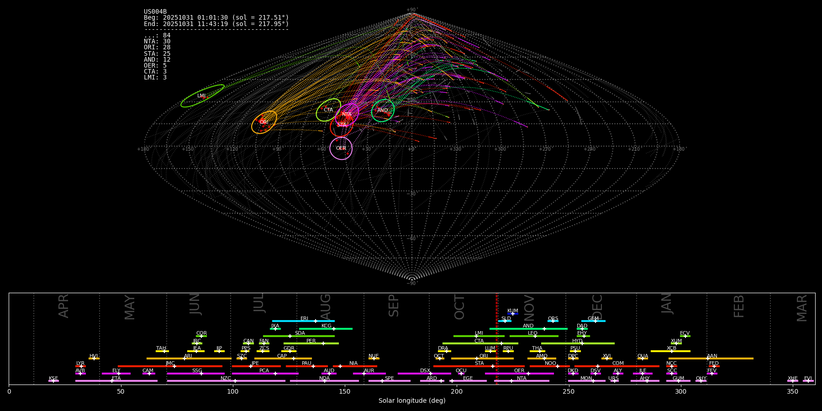Click the CTA radiant ellipse on sky map
The height and width of the screenshot is (411, 822).
(328, 110)
